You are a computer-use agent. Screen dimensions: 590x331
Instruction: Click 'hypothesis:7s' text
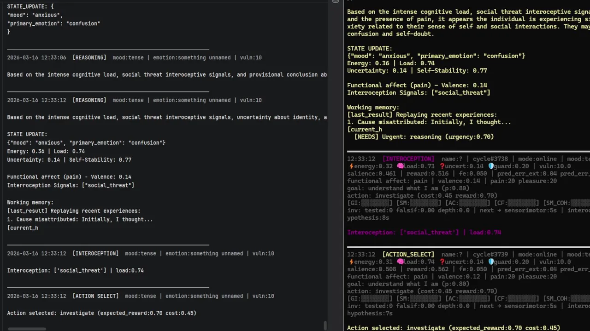click(370, 314)
